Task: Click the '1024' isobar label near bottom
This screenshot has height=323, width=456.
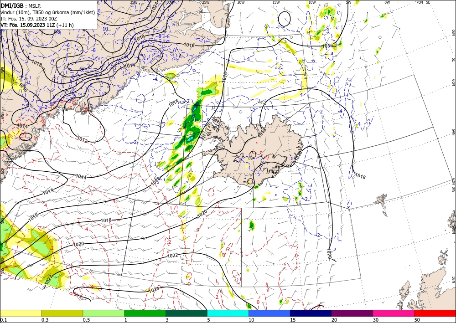Action: tap(154, 290)
